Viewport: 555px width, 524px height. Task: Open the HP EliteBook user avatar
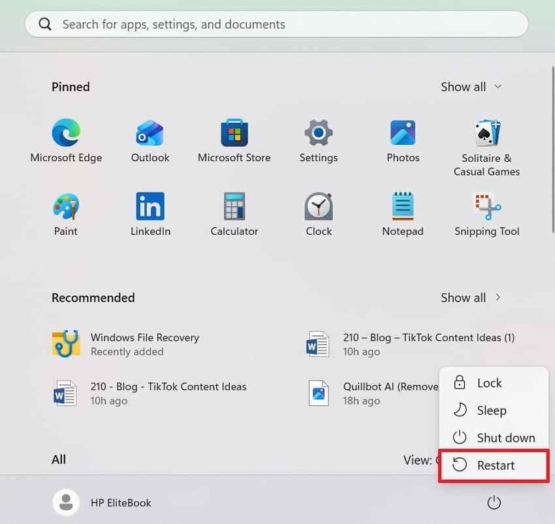(66, 502)
